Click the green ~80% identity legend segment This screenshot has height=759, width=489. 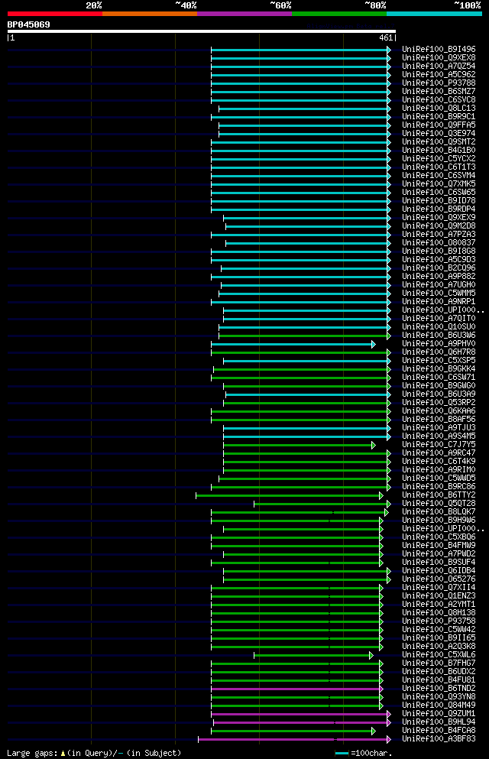pyautogui.click(x=339, y=14)
